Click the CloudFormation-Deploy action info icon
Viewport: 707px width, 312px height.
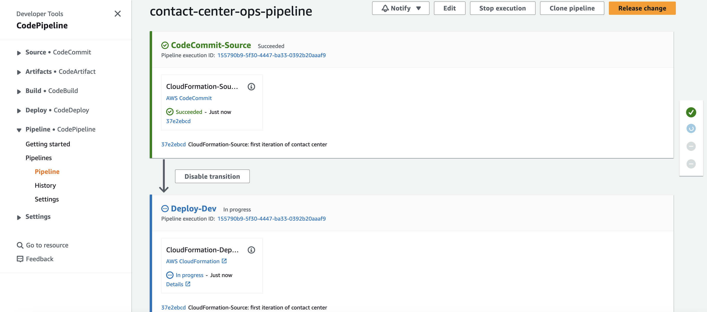(251, 250)
